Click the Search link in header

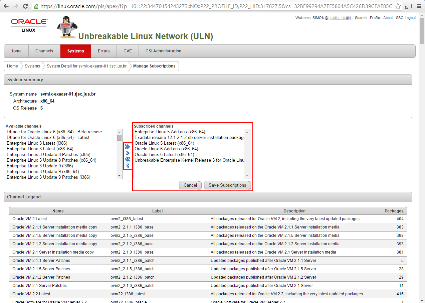361,18
